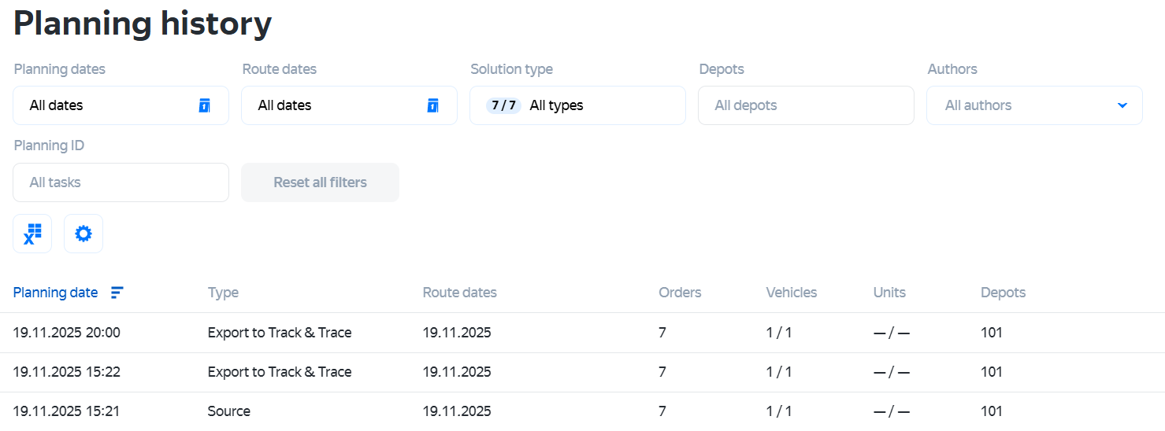Click the 7 / 7 types badge
The image size is (1165, 431).
click(503, 105)
